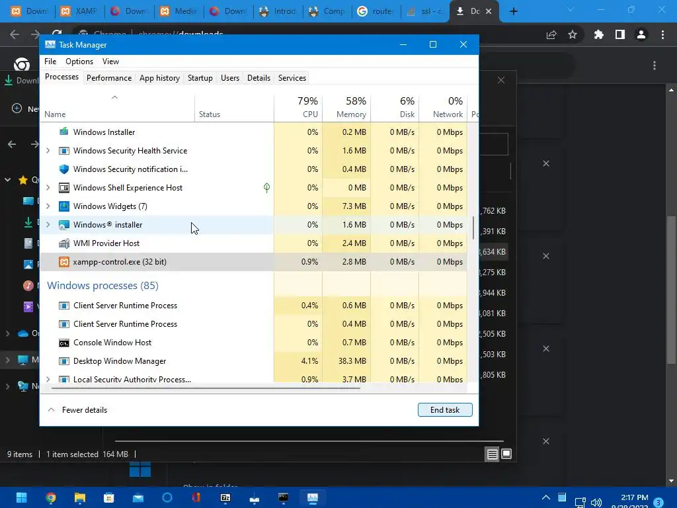The image size is (677, 508).
Task: Collapse with the Fewer details chevron
Action: pyautogui.click(x=51, y=409)
